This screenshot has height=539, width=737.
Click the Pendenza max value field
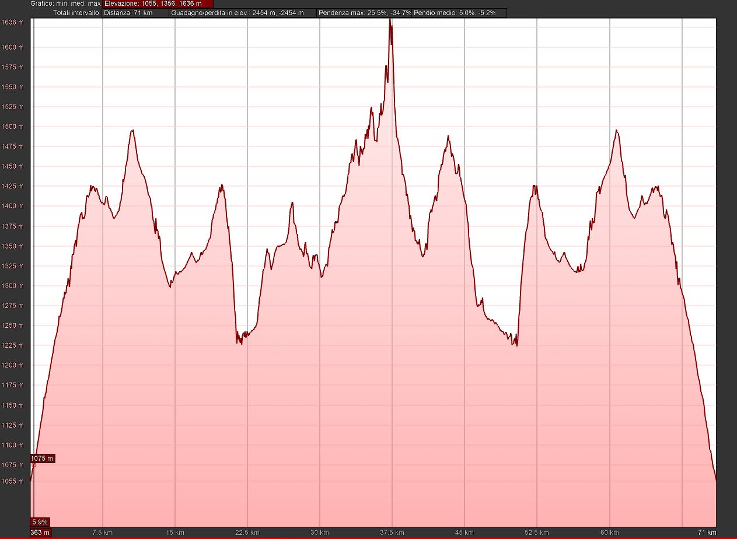(x=366, y=13)
